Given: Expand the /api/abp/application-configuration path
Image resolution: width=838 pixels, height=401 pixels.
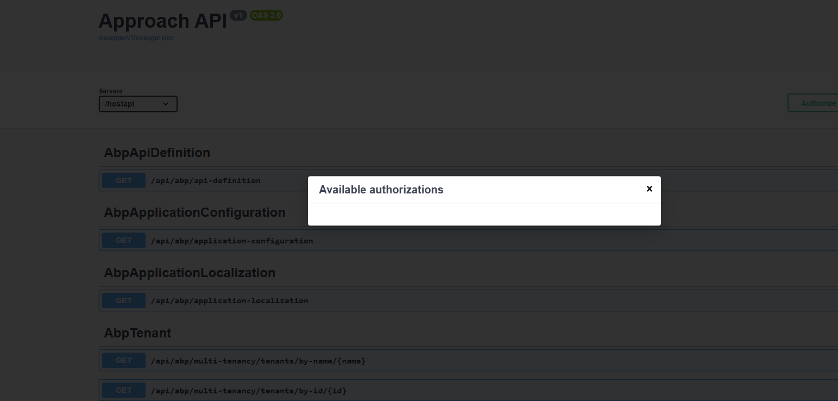Looking at the screenshot, I should pos(231,241).
